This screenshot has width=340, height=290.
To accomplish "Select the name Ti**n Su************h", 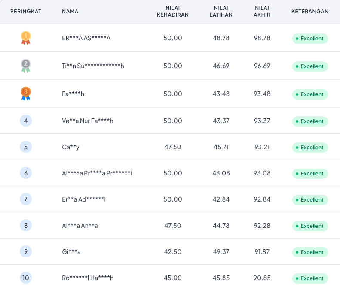I will [x=93, y=66].
